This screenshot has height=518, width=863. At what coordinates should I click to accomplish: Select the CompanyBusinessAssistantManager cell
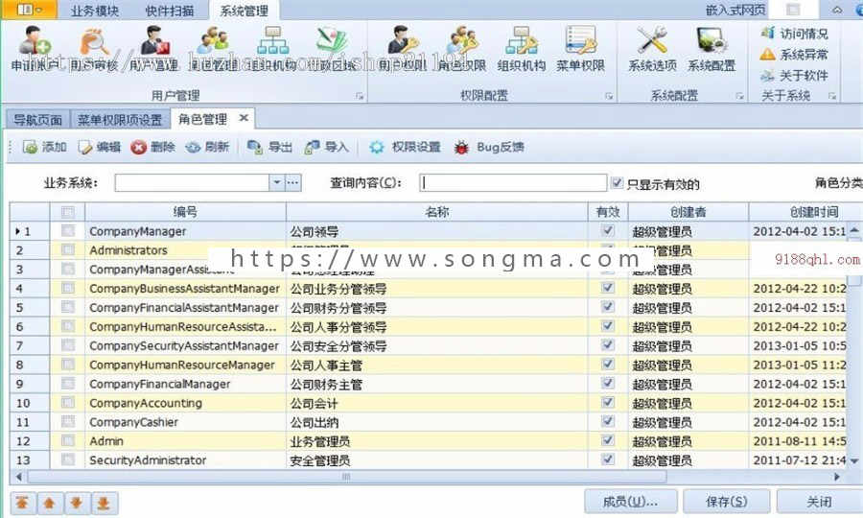click(185, 289)
